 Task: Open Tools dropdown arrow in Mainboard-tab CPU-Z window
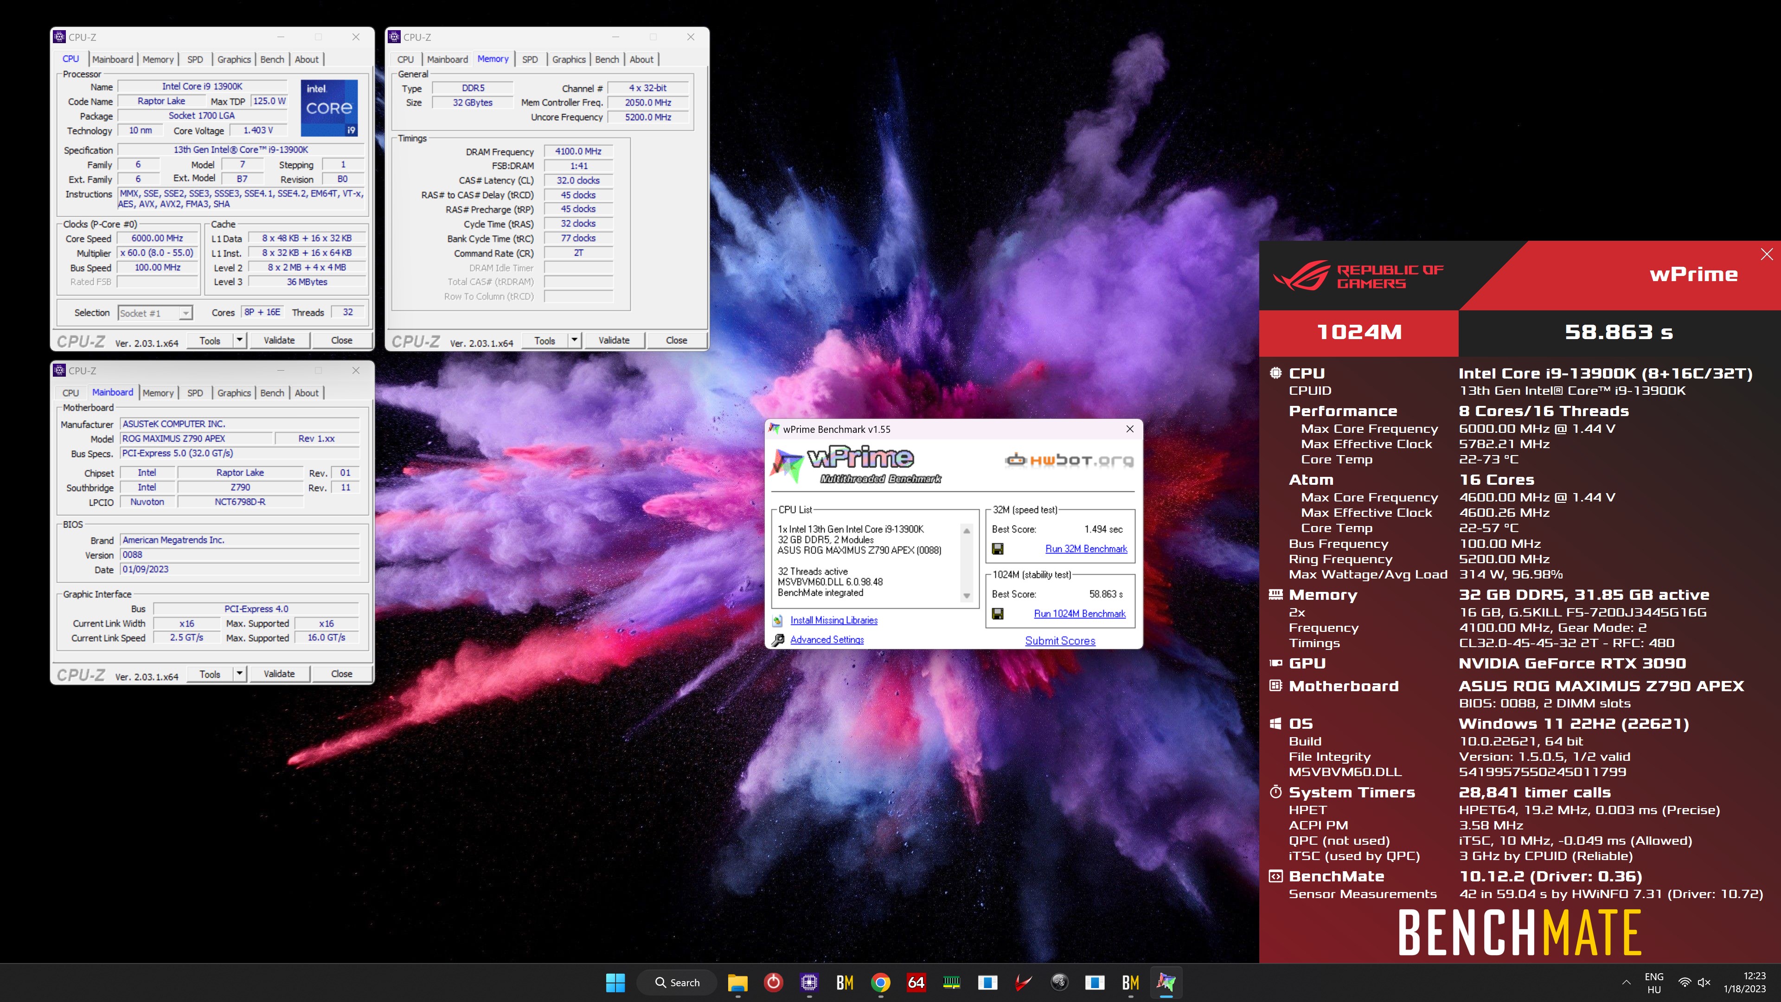point(239,674)
